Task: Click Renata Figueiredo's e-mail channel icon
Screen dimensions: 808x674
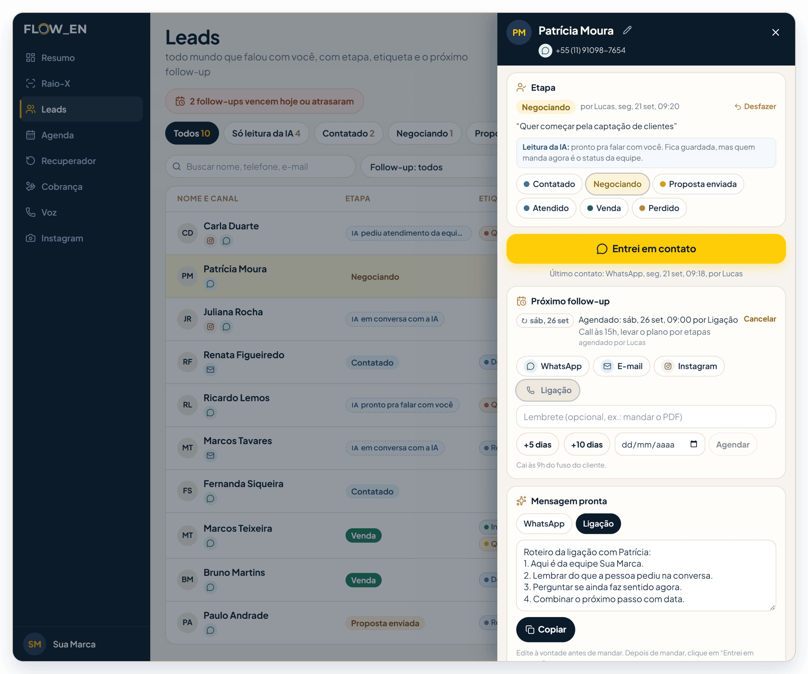Action: (x=210, y=370)
